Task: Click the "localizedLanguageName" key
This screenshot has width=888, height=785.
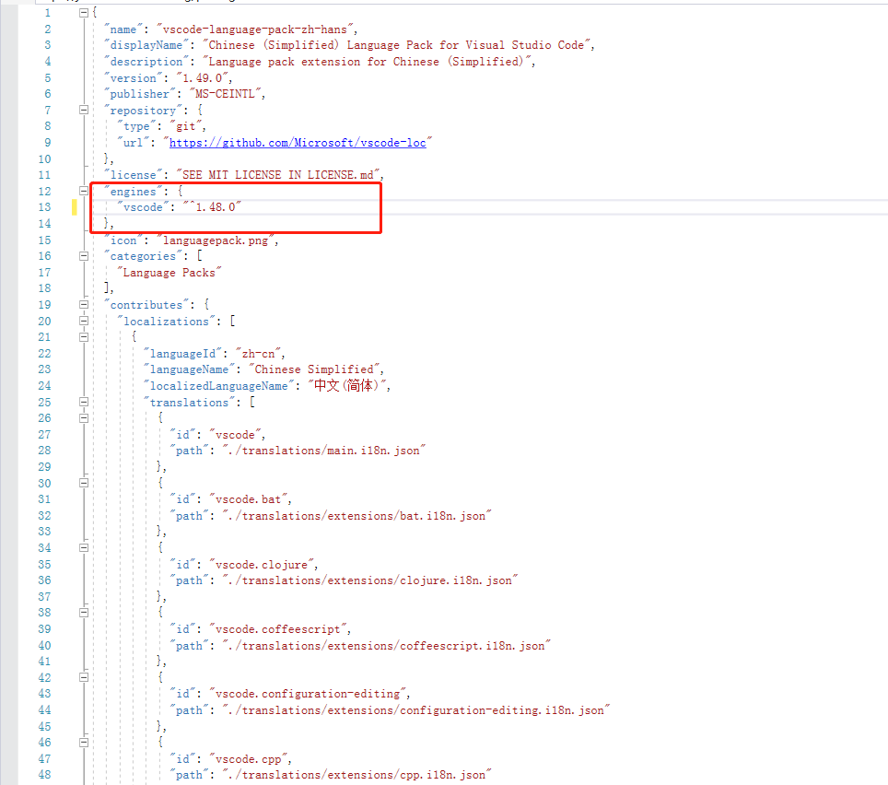Action: coord(218,386)
